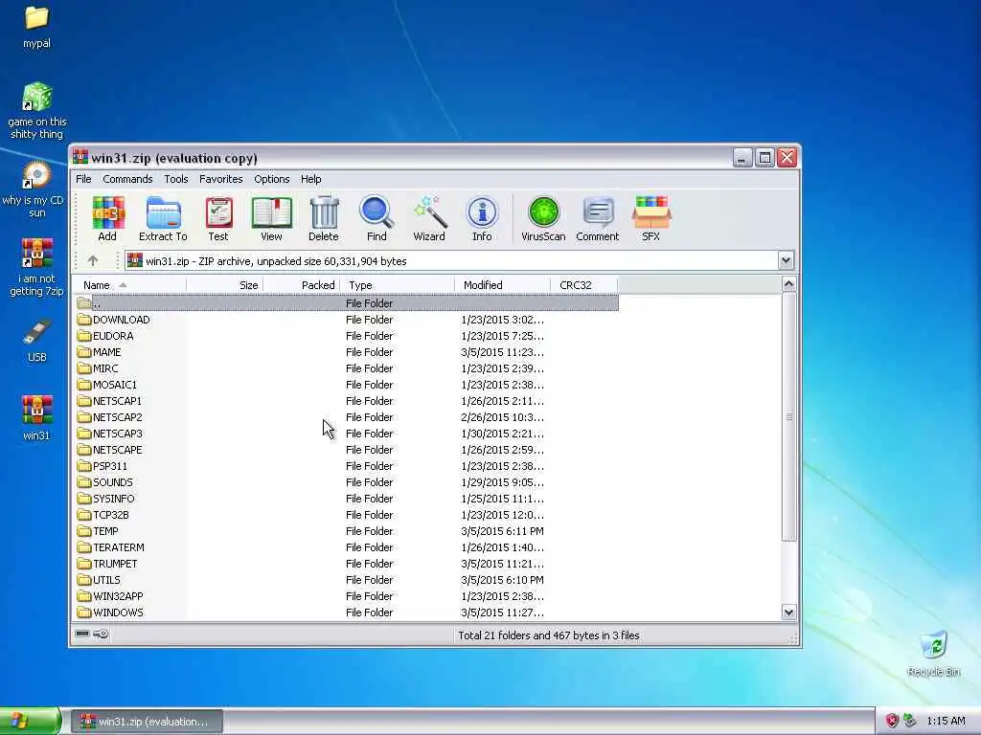Select the TERATERM folder
Screen dimensions: 981x735
tap(346, 546)
